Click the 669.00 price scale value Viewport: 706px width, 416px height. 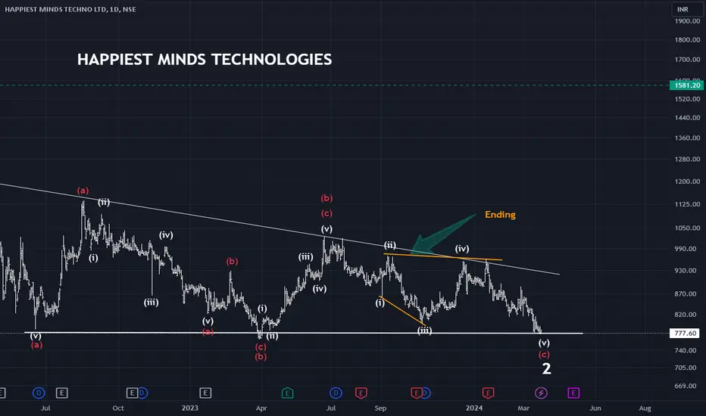point(686,386)
